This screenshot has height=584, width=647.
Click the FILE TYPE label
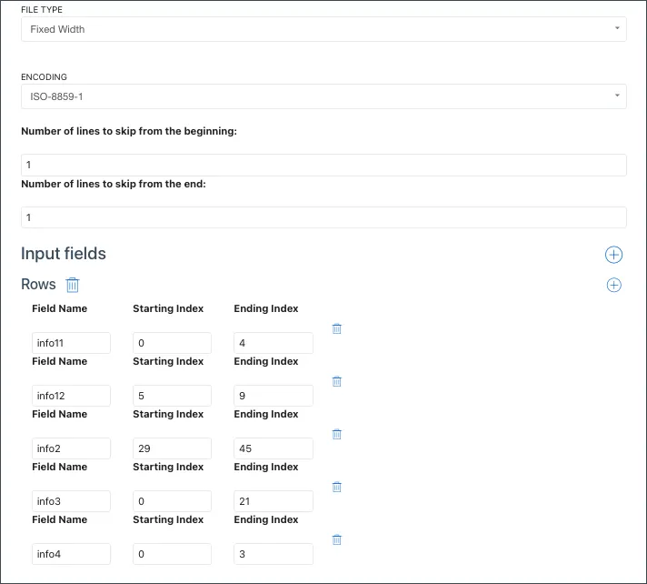pyautogui.click(x=42, y=9)
